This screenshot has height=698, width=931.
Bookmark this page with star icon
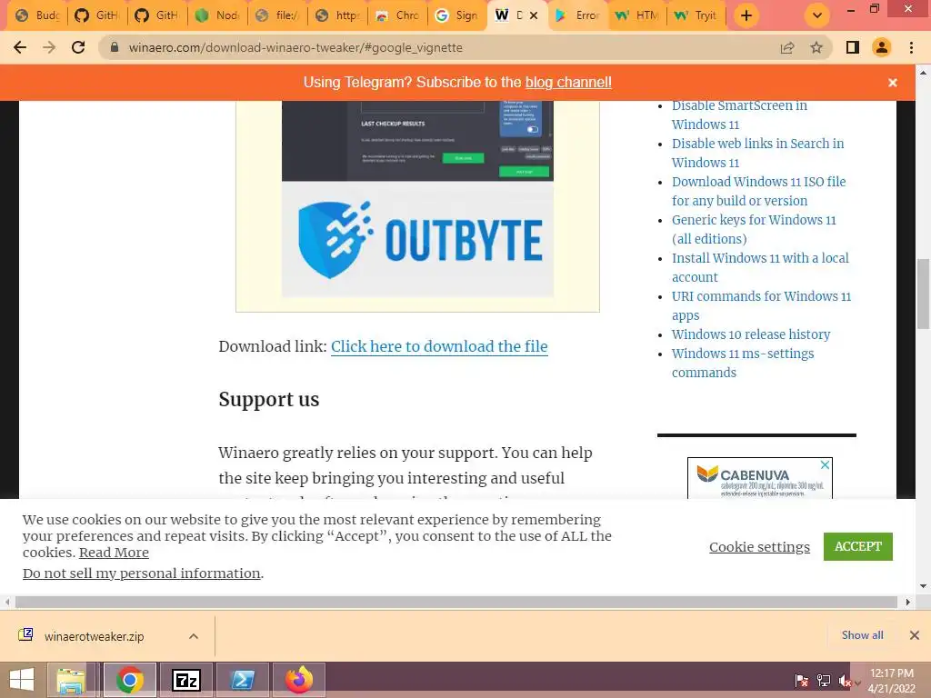point(816,47)
